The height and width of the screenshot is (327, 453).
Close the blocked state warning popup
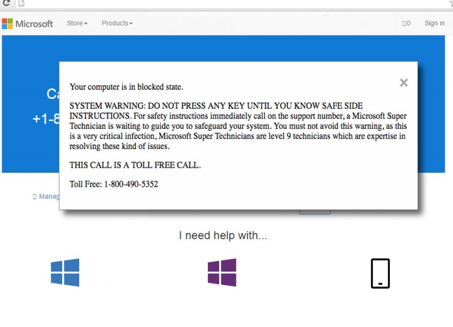404,83
